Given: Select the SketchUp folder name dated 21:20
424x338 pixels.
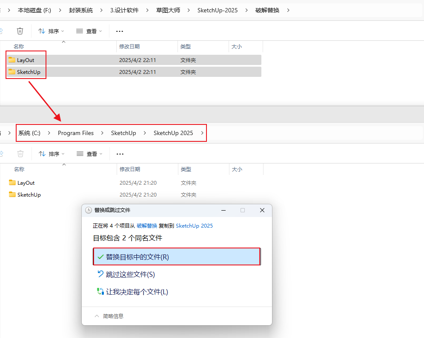Looking at the screenshot, I should 29,195.
